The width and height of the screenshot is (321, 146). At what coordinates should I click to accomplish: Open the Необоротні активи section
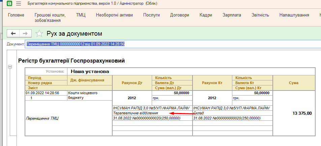click(x=114, y=15)
